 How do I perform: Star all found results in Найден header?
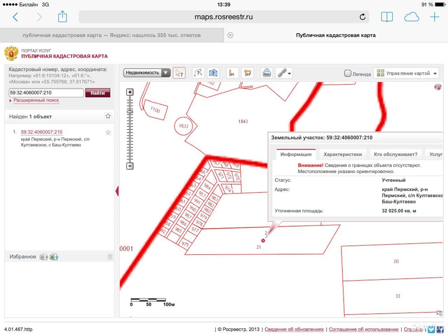108,116
